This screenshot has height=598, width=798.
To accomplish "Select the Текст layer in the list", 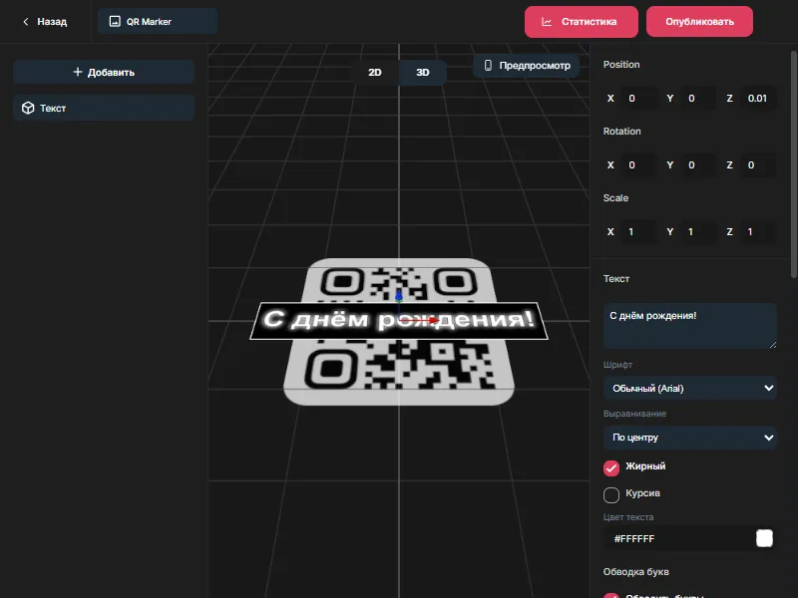I will [104, 108].
